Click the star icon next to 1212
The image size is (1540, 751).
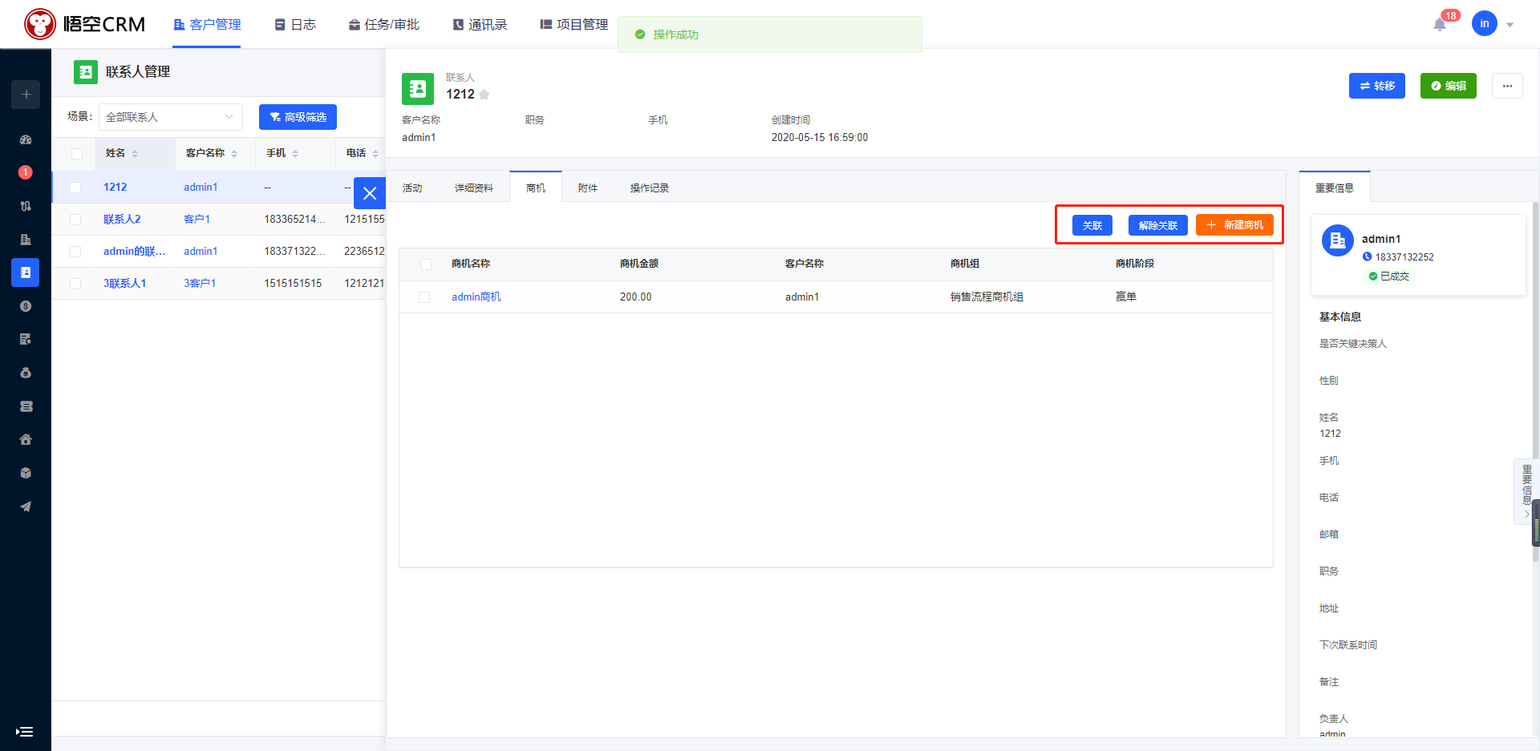[x=484, y=95]
